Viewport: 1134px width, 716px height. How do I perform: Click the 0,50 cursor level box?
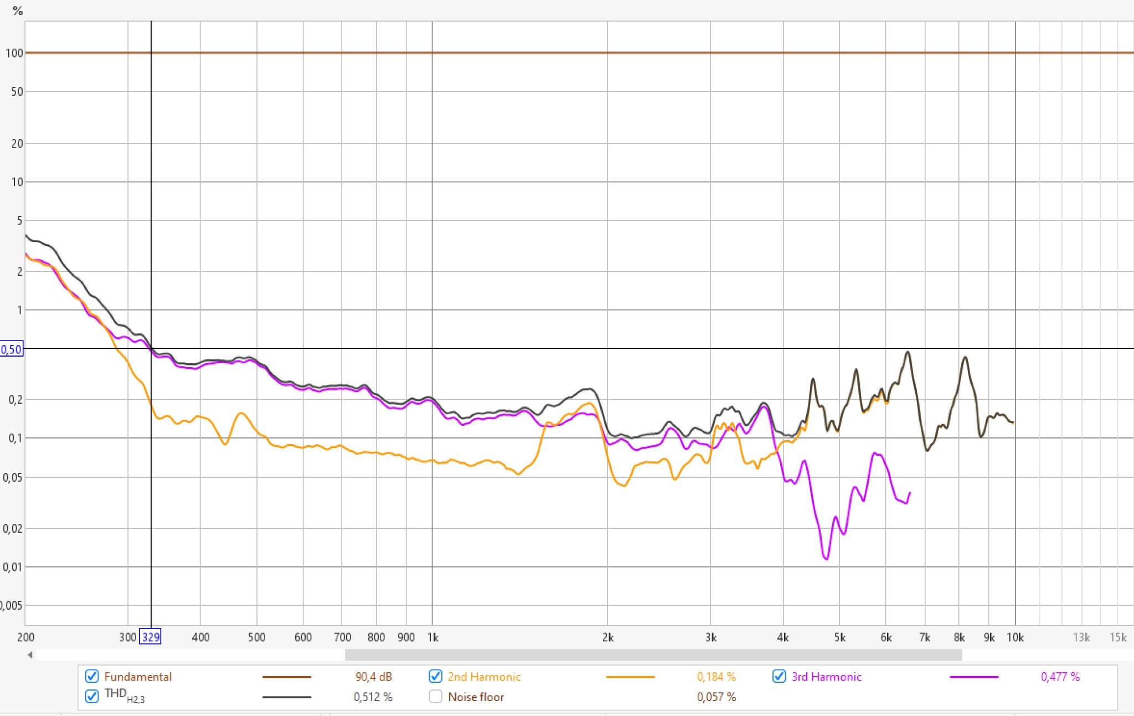pyautogui.click(x=12, y=349)
